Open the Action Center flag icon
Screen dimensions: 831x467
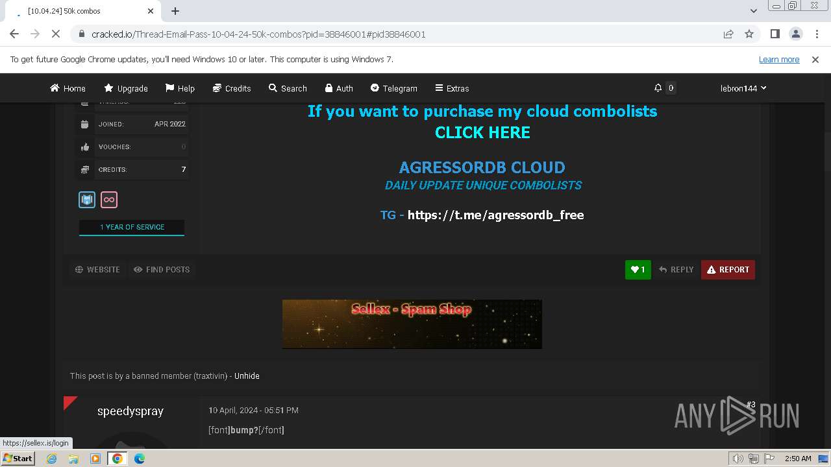(769, 459)
